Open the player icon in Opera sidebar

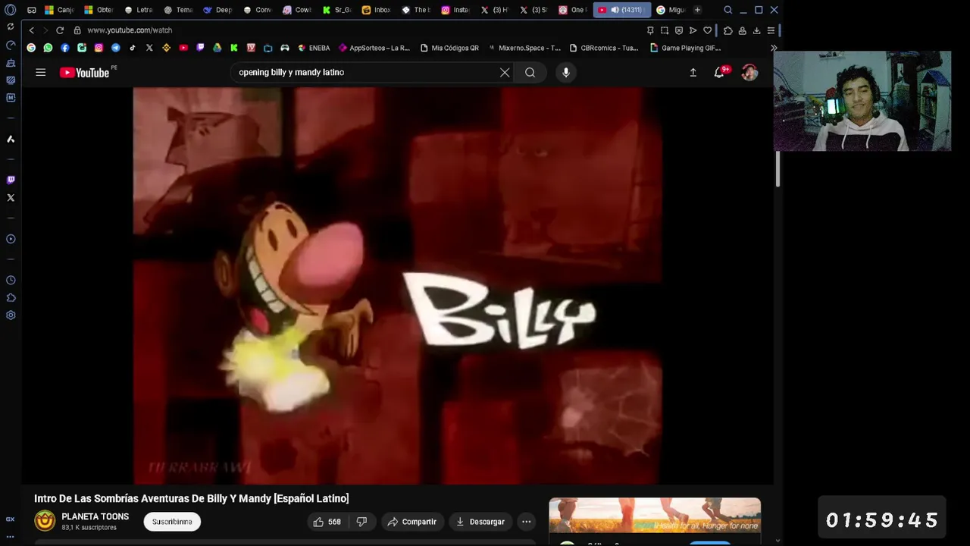11,239
